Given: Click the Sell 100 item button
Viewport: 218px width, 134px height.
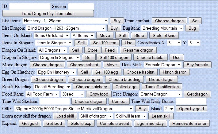Looking at the screenshot, I should click(x=105, y=43).
